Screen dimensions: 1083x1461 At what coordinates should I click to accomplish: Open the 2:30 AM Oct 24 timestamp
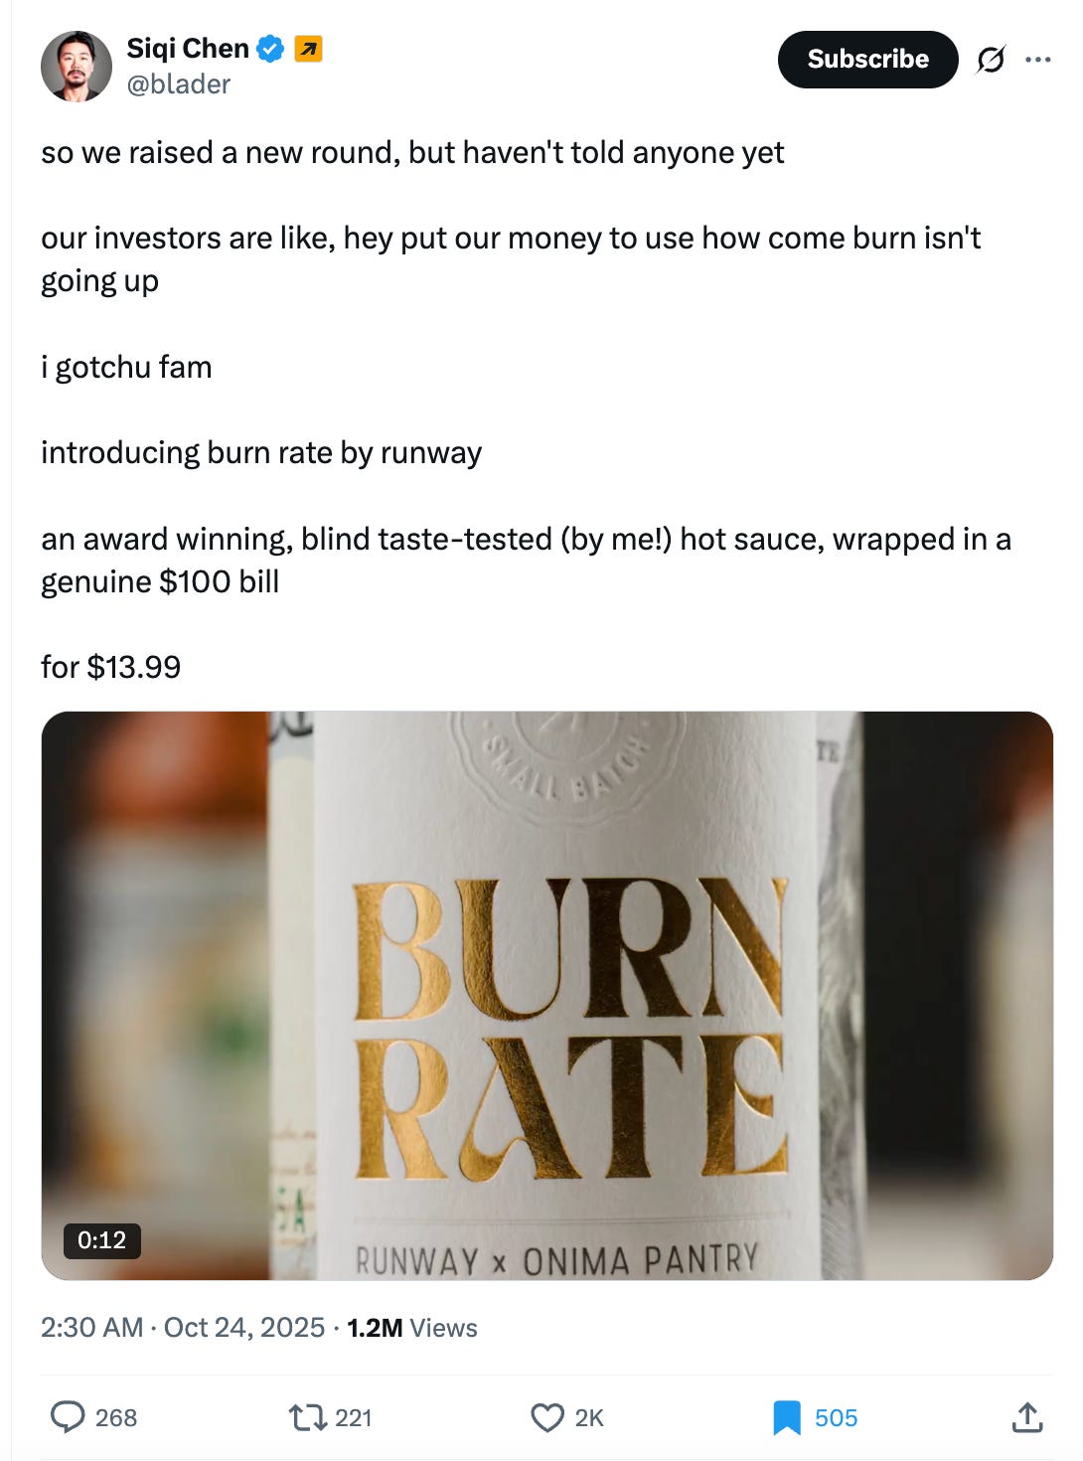[183, 1328]
